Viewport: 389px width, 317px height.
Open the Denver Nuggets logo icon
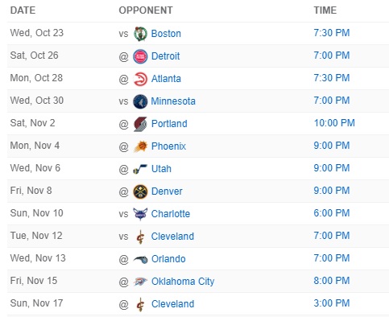140,191
